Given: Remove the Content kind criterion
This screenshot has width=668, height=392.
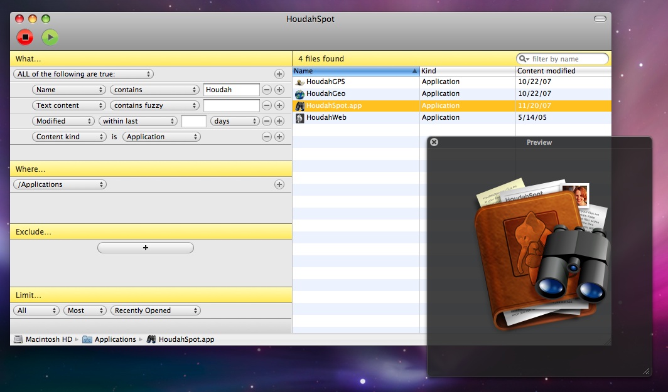Looking at the screenshot, I should [x=267, y=137].
